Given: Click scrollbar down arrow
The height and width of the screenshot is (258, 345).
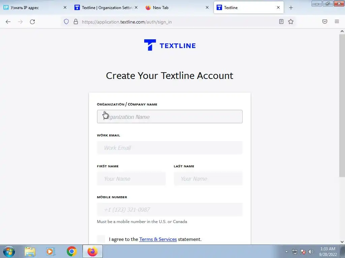Looking at the screenshot, I should [x=342, y=242].
